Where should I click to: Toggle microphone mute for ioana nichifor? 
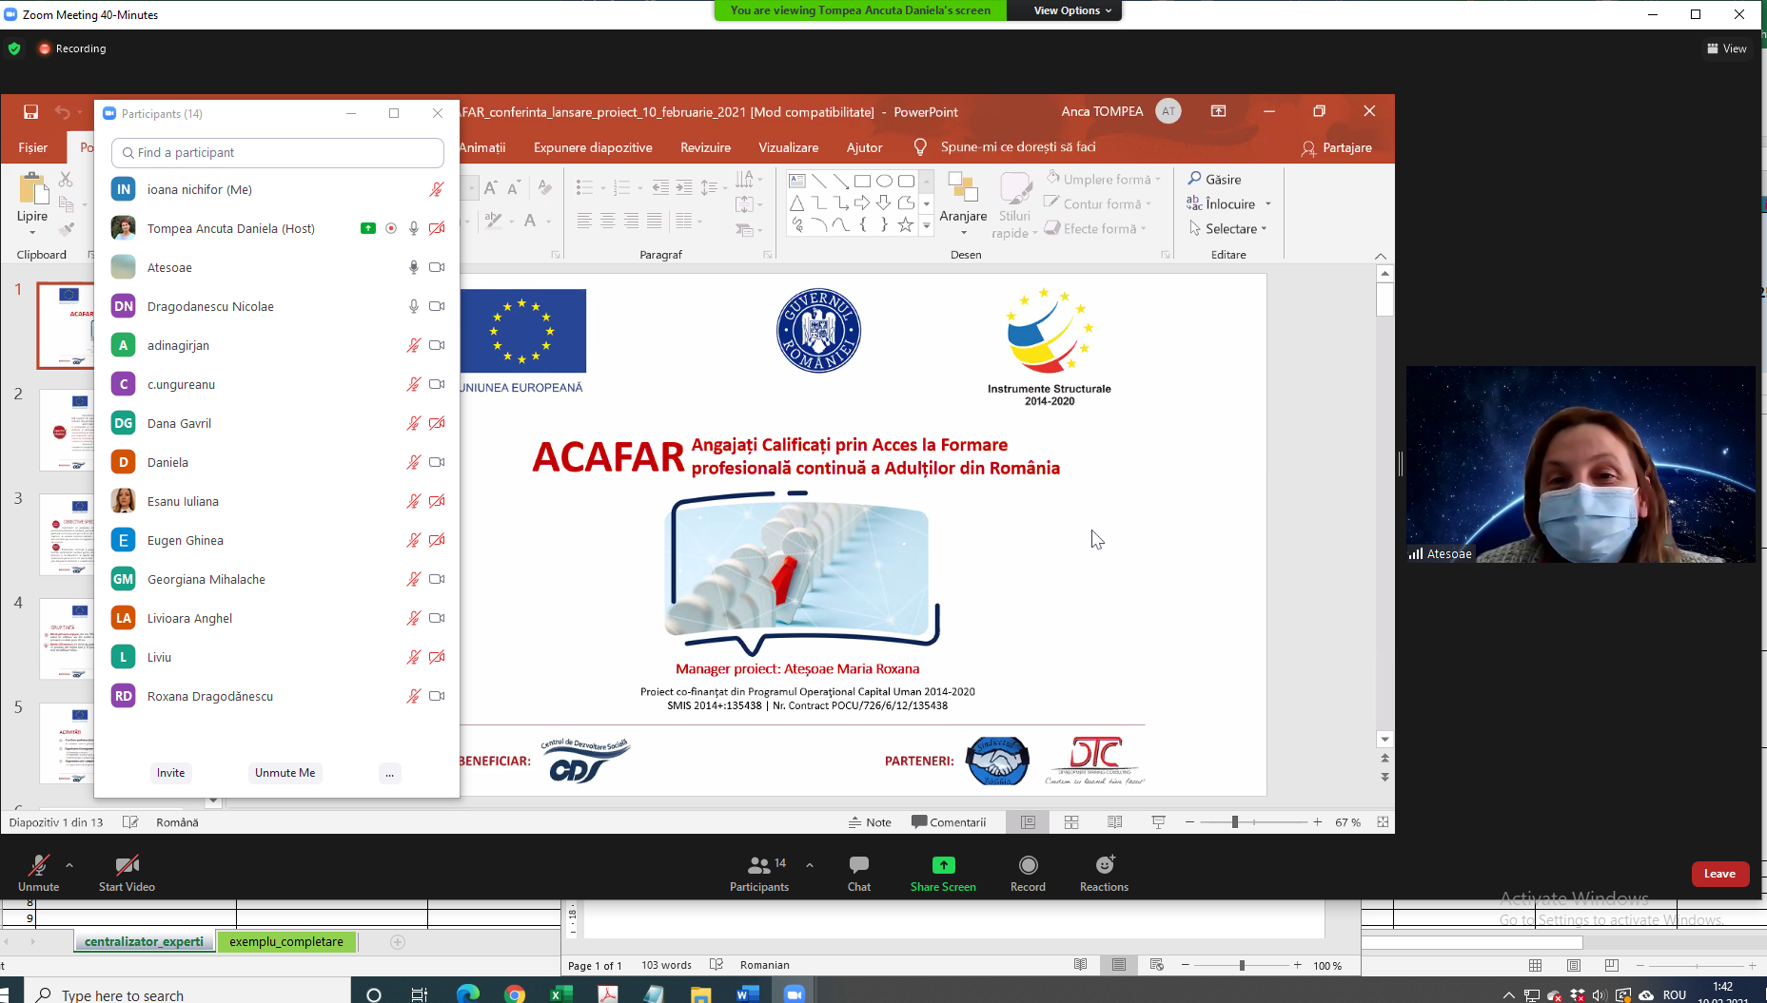[x=437, y=189]
